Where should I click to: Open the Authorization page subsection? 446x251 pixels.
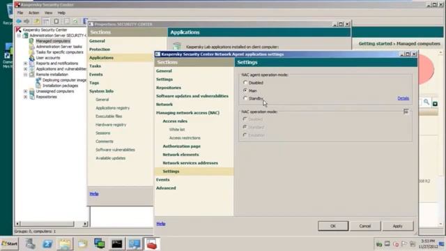click(181, 146)
